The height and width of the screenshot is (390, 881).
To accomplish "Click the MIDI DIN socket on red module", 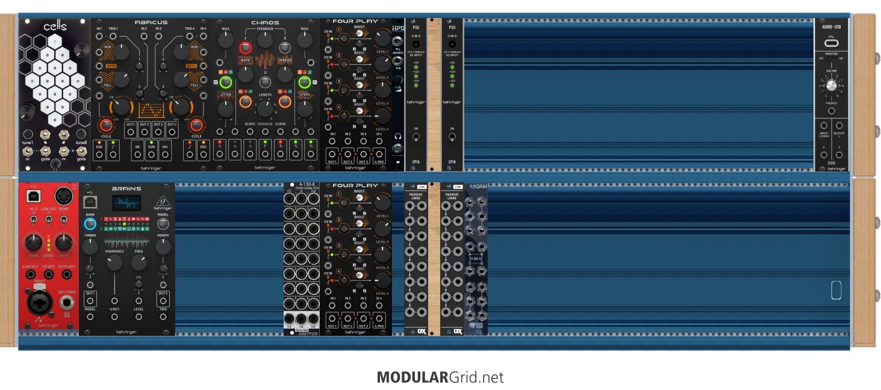I will [x=63, y=196].
